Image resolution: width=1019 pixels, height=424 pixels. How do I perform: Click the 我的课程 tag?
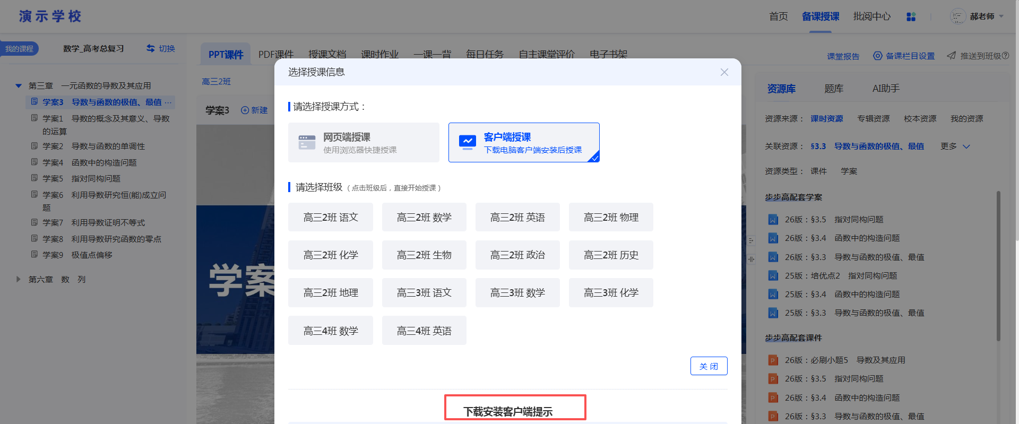coord(19,49)
